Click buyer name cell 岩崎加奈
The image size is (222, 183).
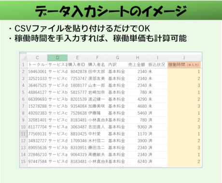click(x=97, y=92)
